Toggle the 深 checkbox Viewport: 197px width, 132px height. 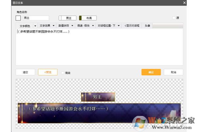(x=174, y=18)
